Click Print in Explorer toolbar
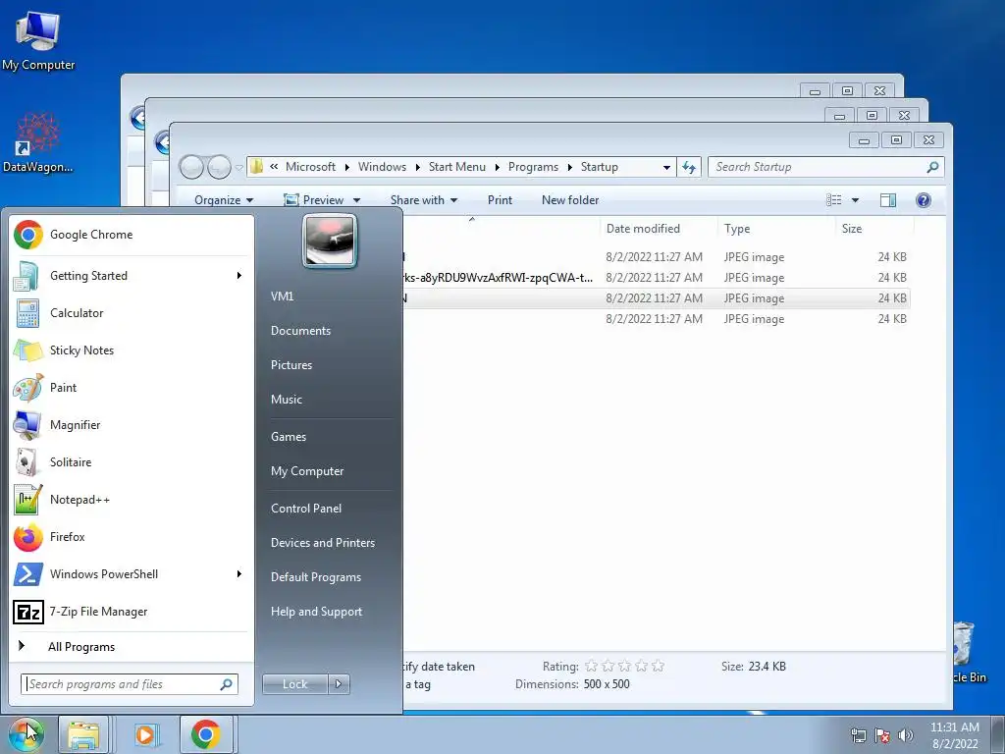 [x=500, y=200]
